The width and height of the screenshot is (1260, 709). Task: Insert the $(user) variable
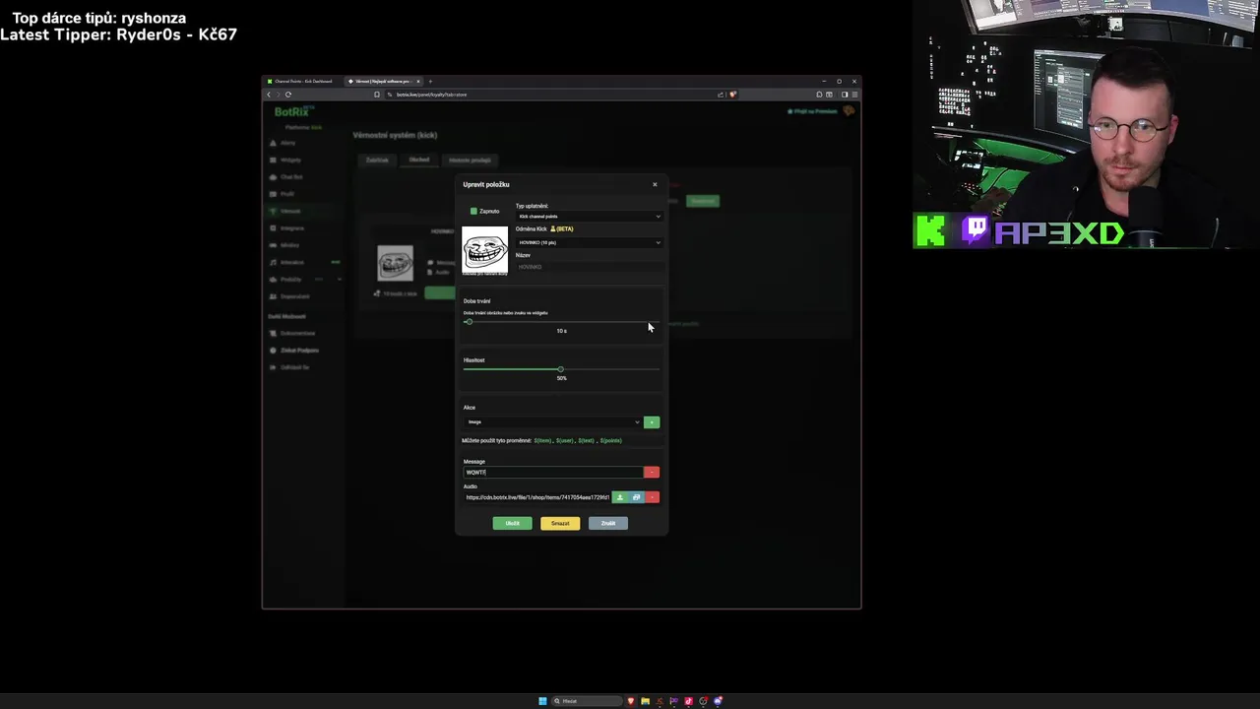point(565,440)
